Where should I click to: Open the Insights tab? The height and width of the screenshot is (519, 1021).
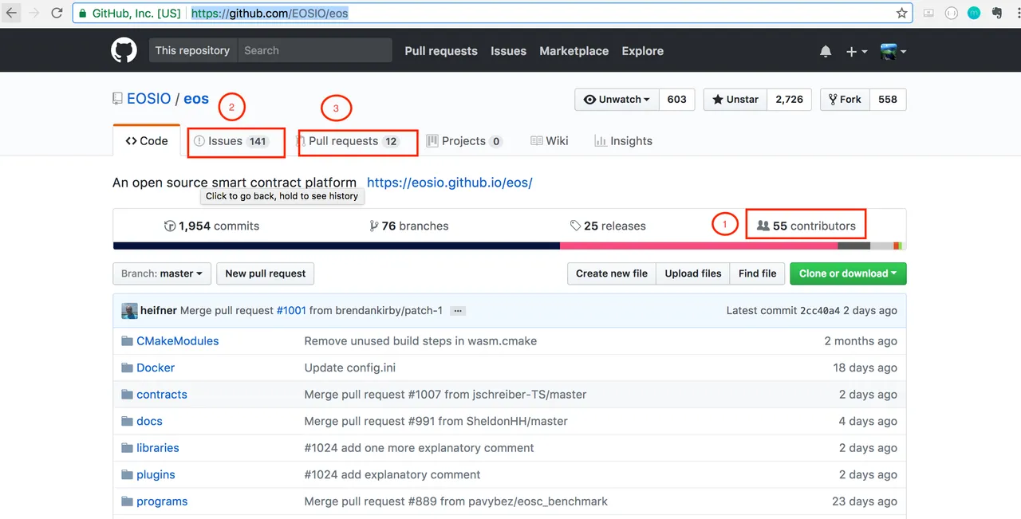(623, 141)
